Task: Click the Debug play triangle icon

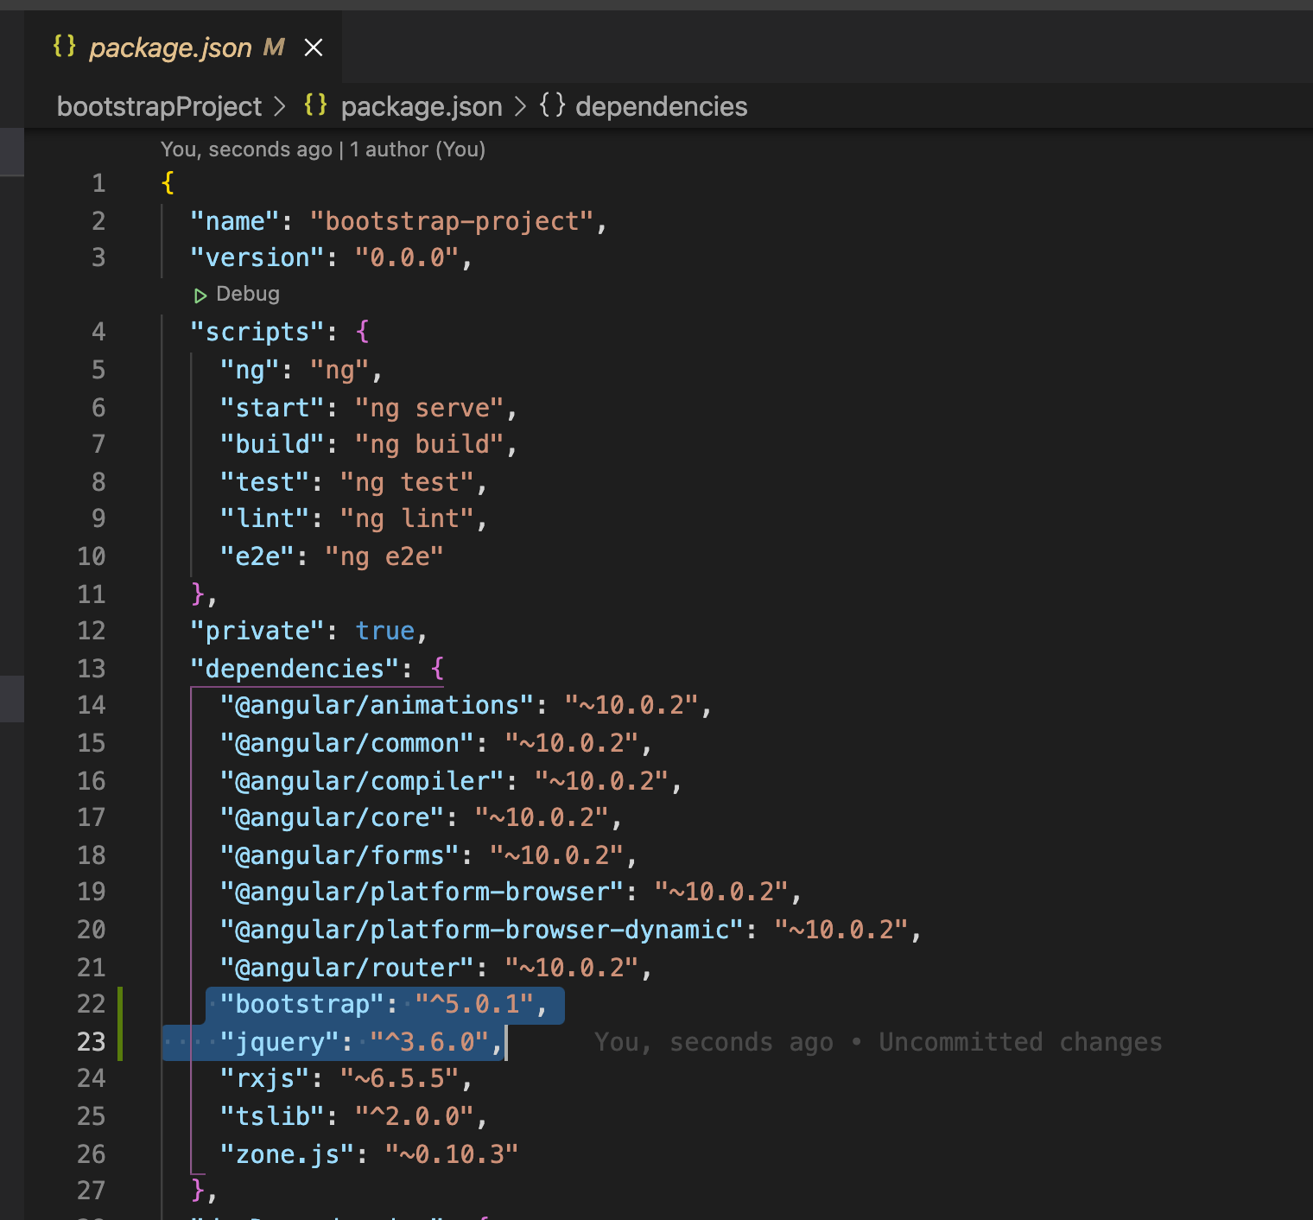Action: [200, 295]
